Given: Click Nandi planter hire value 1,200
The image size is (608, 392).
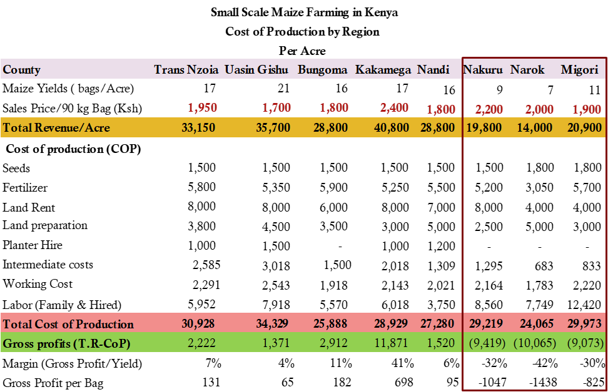Looking at the screenshot, I should click(441, 246).
